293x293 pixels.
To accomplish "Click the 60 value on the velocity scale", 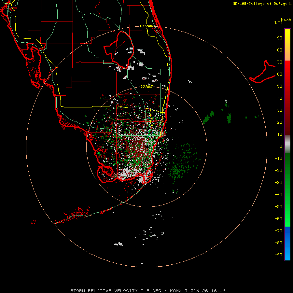I will pos(280,74).
